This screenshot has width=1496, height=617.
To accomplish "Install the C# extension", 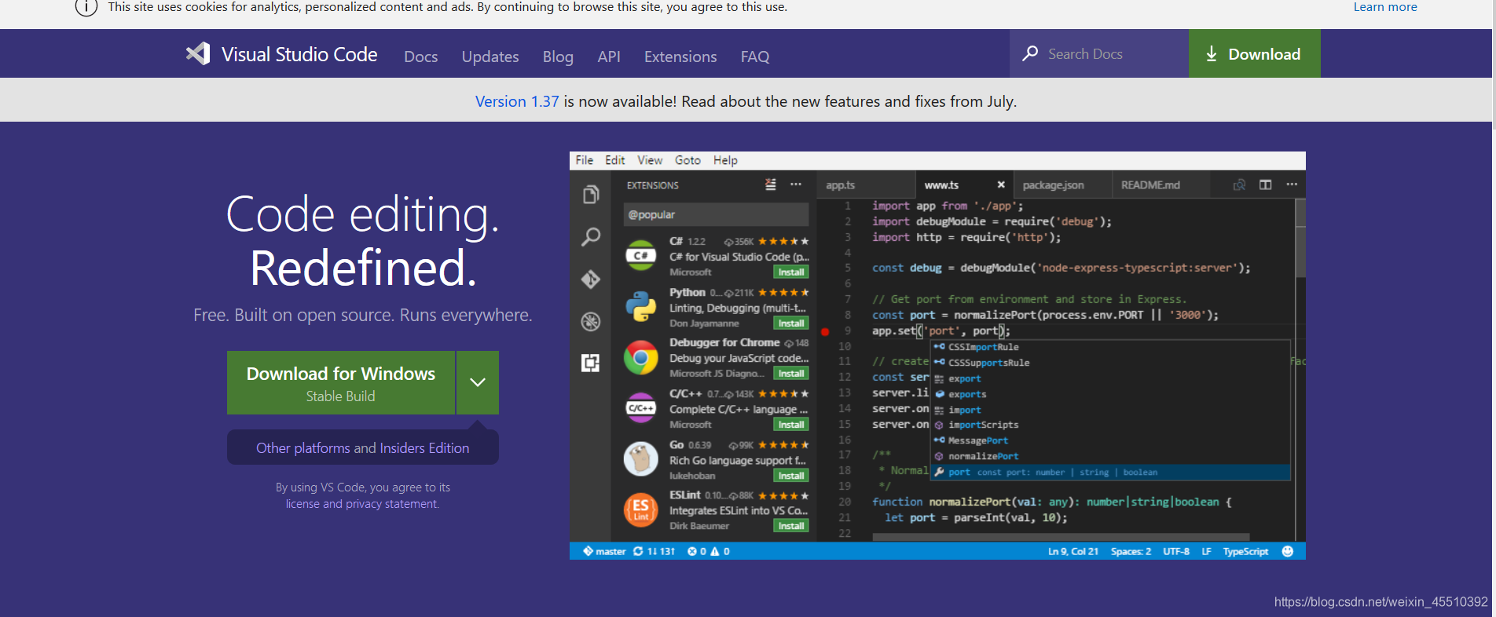I will click(x=791, y=272).
